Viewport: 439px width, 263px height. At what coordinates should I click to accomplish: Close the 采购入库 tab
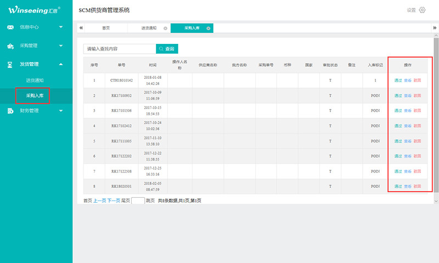(208, 28)
